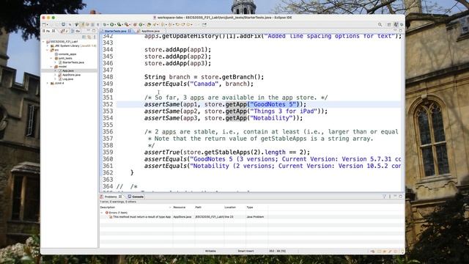Screen dimensions: 469x264
Task: Open the New wizard dropdown arrow
Action: coord(47,24)
